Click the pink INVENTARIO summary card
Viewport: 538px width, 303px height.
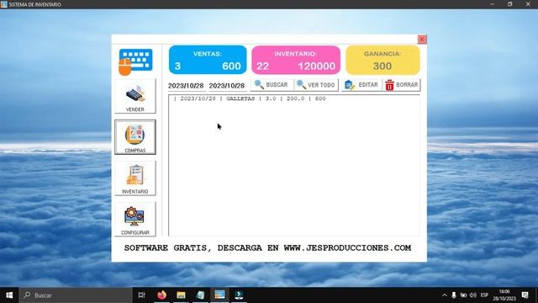(296, 60)
